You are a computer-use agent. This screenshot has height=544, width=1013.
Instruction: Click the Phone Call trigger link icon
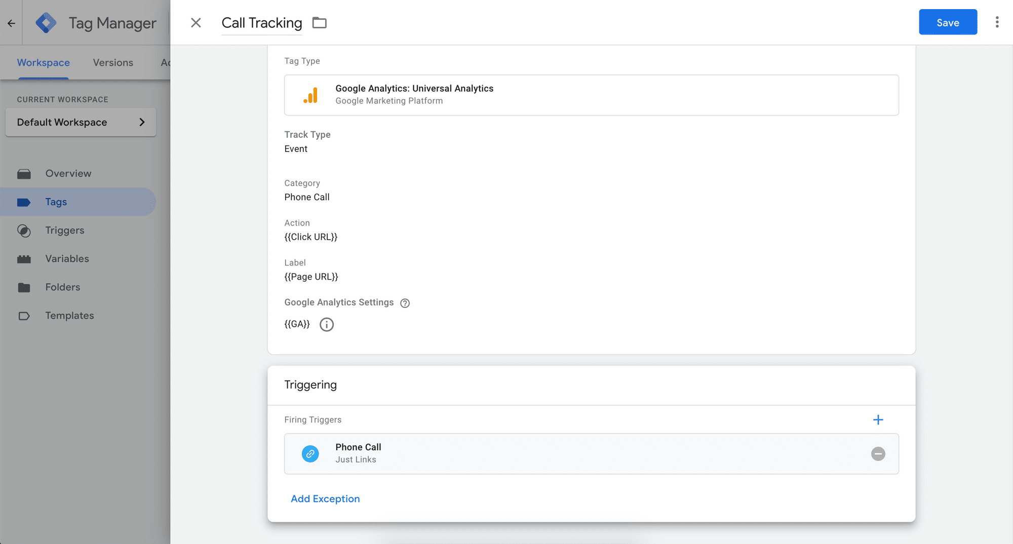(x=310, y=454)
